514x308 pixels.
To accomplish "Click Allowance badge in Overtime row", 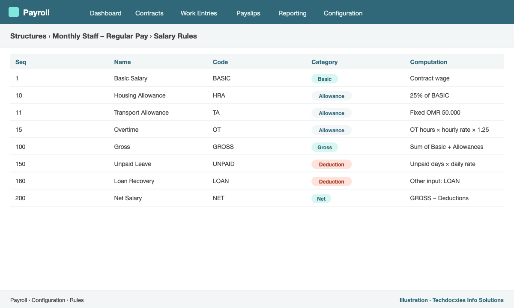I will (x=332, y=130).
